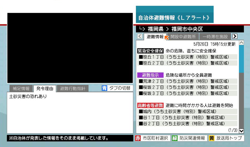Select the 桜坂3丁目 row
The height and width of the screenshot is (147, 250).
(x=187, y=93)
